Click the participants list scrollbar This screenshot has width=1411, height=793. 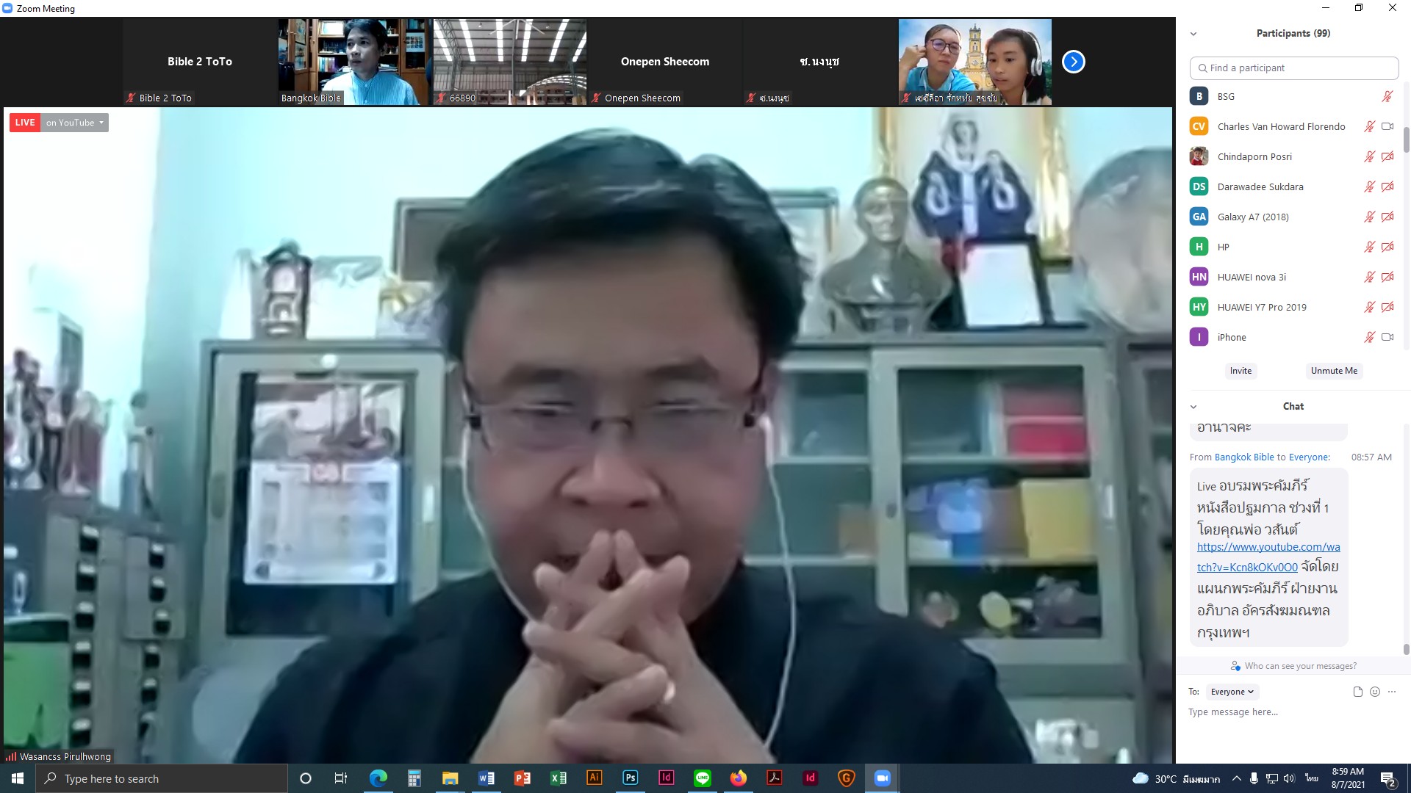tap(1407, 140)
